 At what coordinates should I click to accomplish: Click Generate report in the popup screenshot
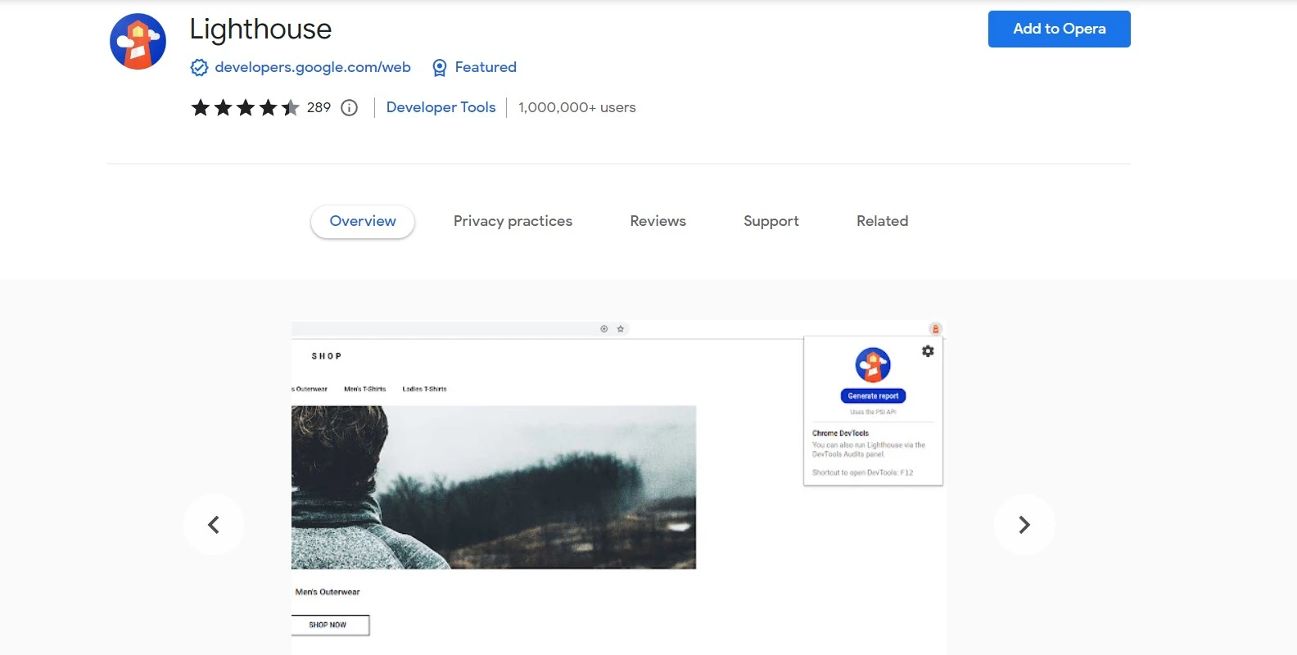[873, 396]
